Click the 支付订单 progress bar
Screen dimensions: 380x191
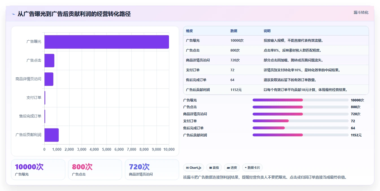click(x=301, y=121)
